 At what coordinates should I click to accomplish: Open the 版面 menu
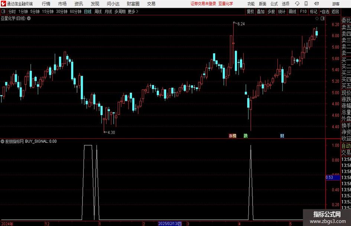(x=262, y=4)
